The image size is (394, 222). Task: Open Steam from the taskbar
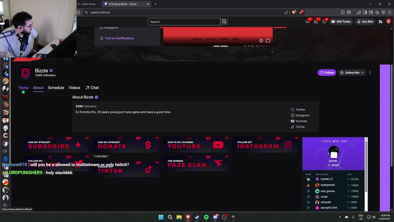197,217
